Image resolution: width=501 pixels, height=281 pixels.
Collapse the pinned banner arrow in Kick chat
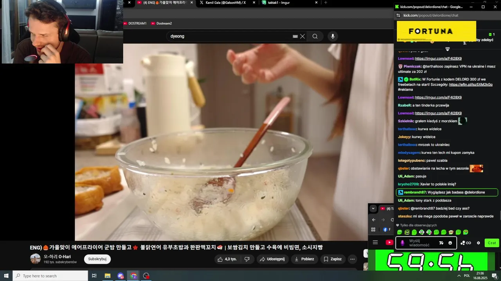[x=447, y=49]
